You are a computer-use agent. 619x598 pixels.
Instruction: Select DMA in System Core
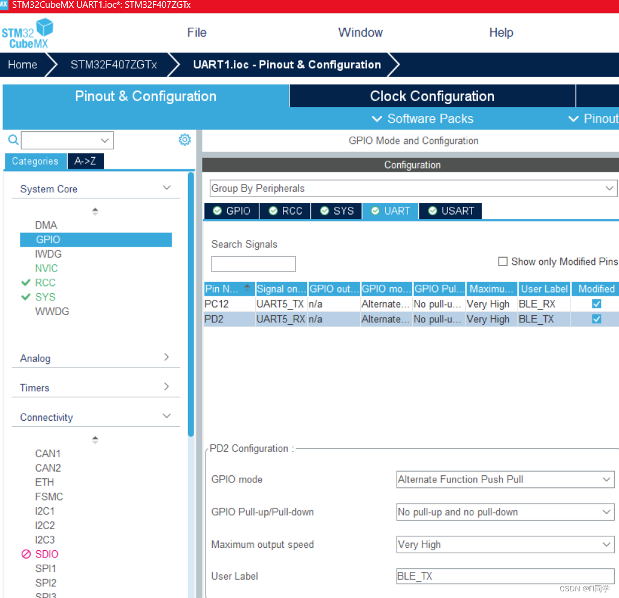tap(46, 225)
